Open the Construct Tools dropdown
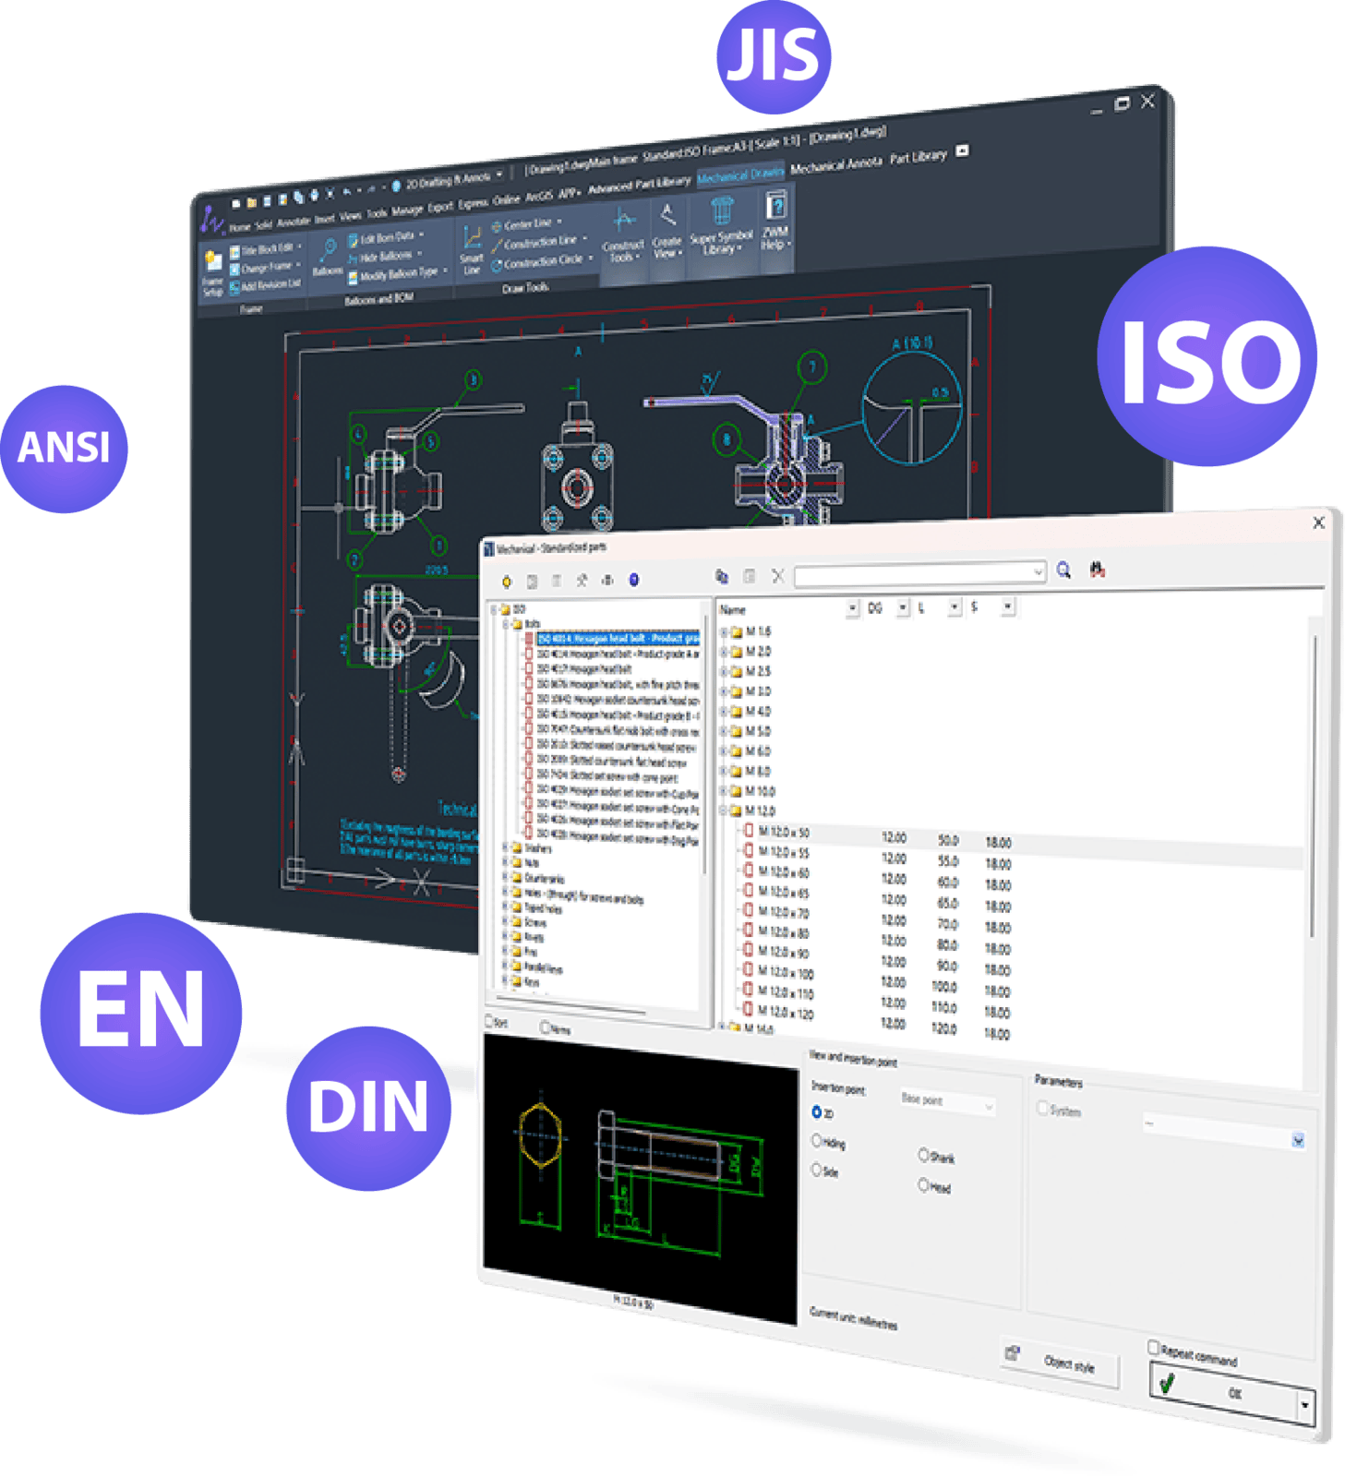Screen dimensions: 1345x1477 click(623, 236)
